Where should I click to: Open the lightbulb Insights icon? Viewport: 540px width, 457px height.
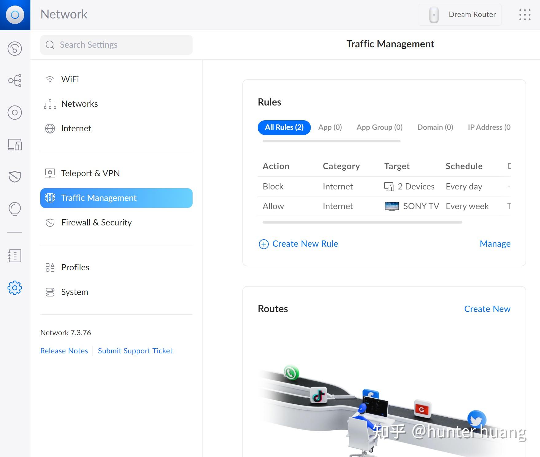click(x=15, y=209)
